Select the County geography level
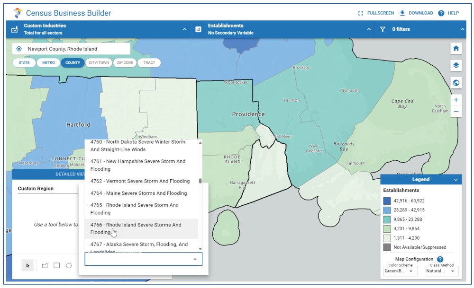Viewport: 474px width, 288px height. coord(73,63)
